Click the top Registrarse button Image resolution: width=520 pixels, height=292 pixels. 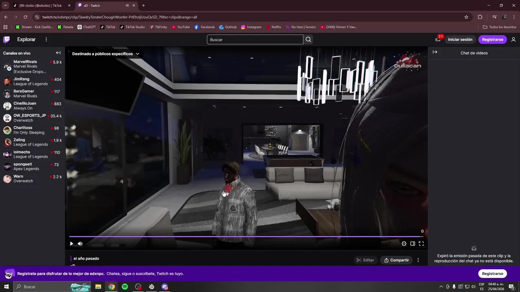click(492, 39)
